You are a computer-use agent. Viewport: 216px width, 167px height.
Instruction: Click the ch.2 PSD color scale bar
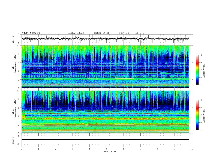click(197, 115)
